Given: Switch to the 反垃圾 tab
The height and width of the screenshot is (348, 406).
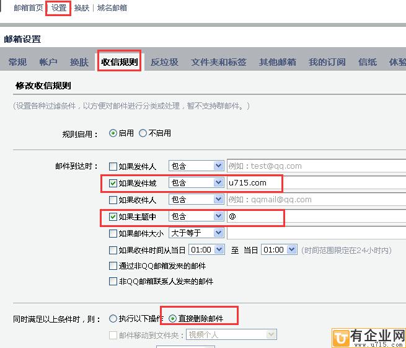Looking at the screenshot, I should click(x=164, y=62).
